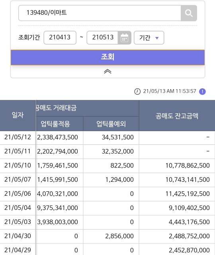Click the 139480/이마트 stock search field

(100, 13)
